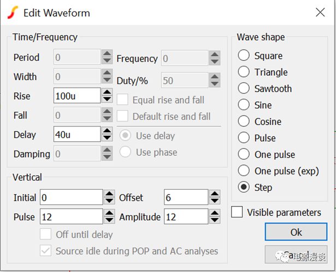Select the Sine wave shape
The width and height of the screenshot is (336, 272).
click(x=244, y=105)
